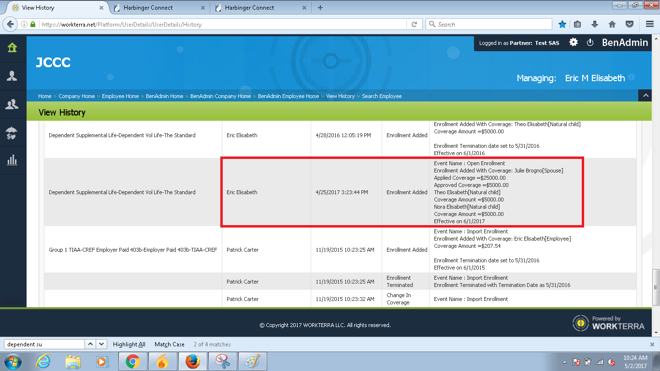Open the Paint taskbar icon
This screenshot has width=660, height=371.
(x=253, y=361)
